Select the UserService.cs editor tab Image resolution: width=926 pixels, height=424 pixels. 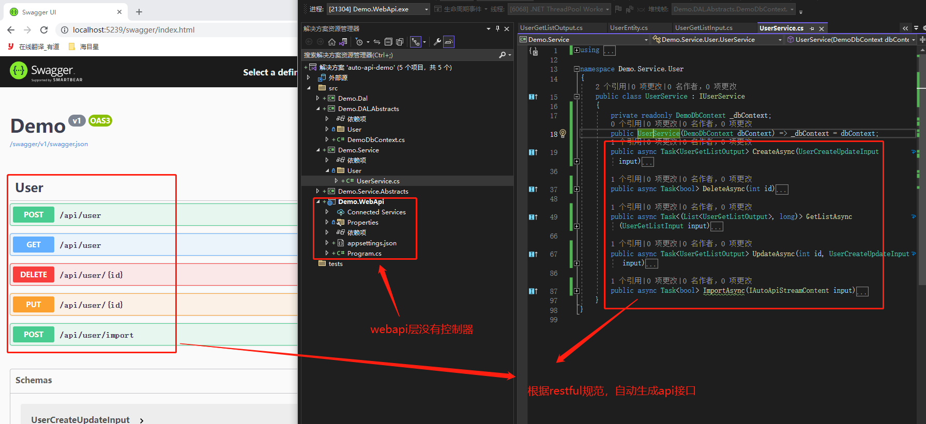781,28
